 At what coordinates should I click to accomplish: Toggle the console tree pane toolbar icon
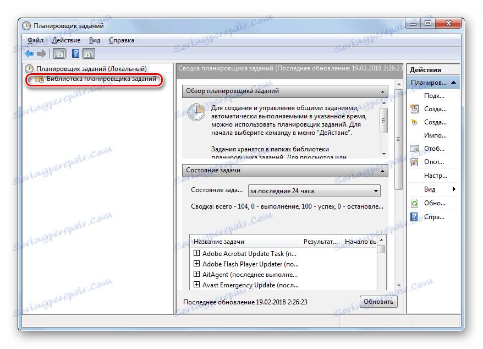click(59, 53)
